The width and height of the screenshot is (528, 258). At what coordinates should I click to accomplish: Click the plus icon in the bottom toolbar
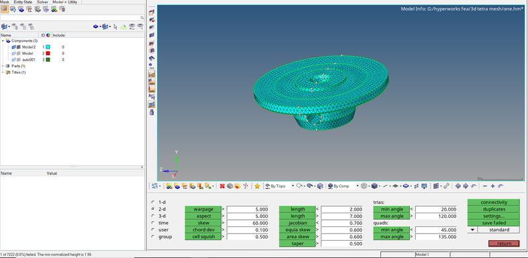tap(492, 186)
